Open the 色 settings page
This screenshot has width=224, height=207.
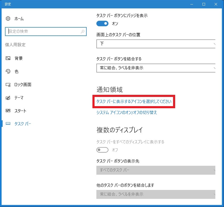point(17,71)
